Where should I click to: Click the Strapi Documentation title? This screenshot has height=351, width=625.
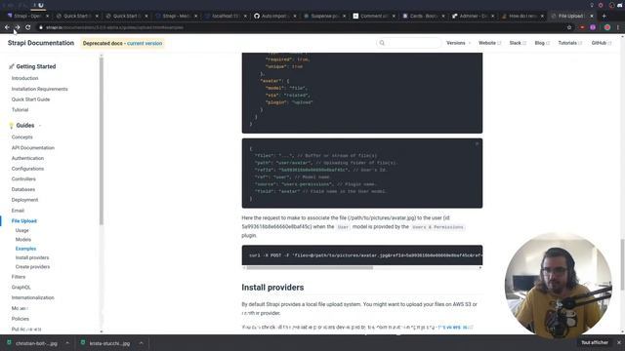tap(41, 43)
